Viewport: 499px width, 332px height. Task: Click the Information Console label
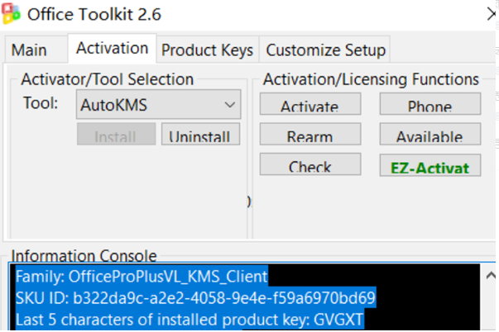click(84, 256)
